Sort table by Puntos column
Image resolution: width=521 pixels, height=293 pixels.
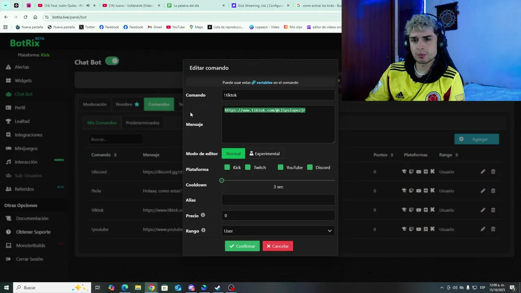(383, 155)
